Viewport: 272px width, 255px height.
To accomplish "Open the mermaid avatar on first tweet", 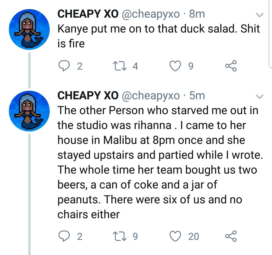I will [x=29, y=29].
